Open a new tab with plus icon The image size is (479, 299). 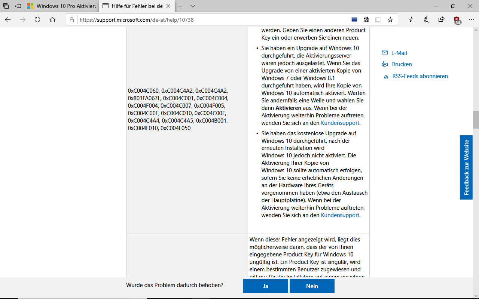tap(181, 6)
